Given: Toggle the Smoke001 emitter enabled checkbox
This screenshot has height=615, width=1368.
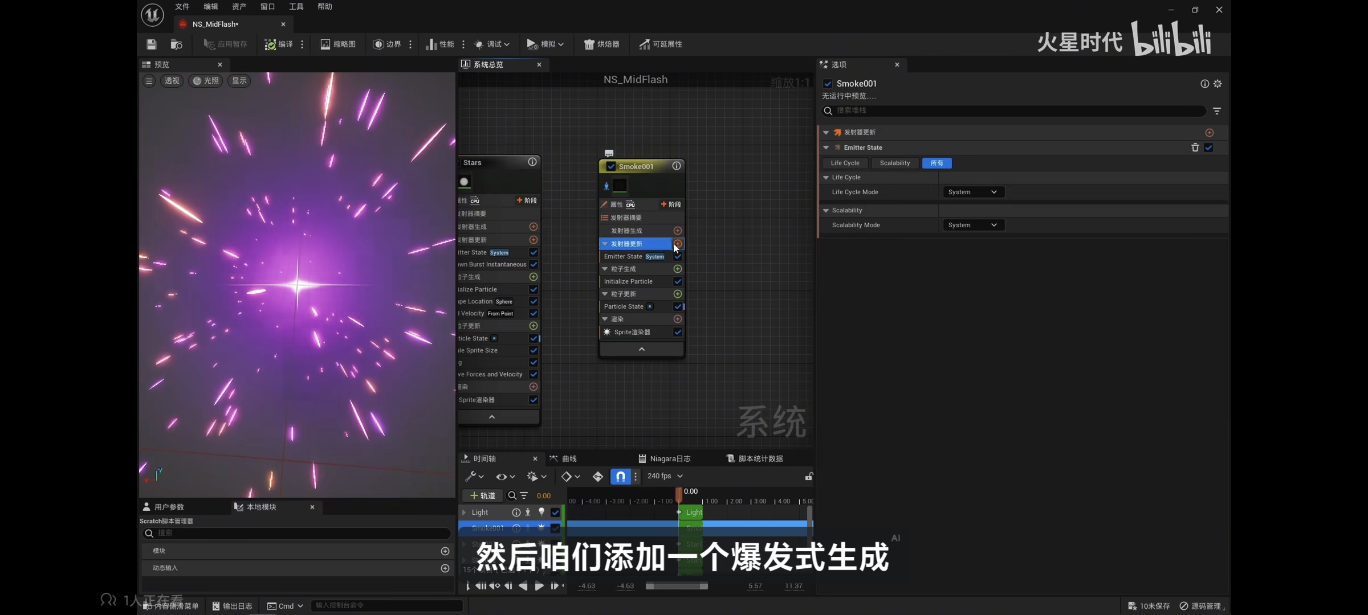Looking at the screenshot, I should click(611, 166).
